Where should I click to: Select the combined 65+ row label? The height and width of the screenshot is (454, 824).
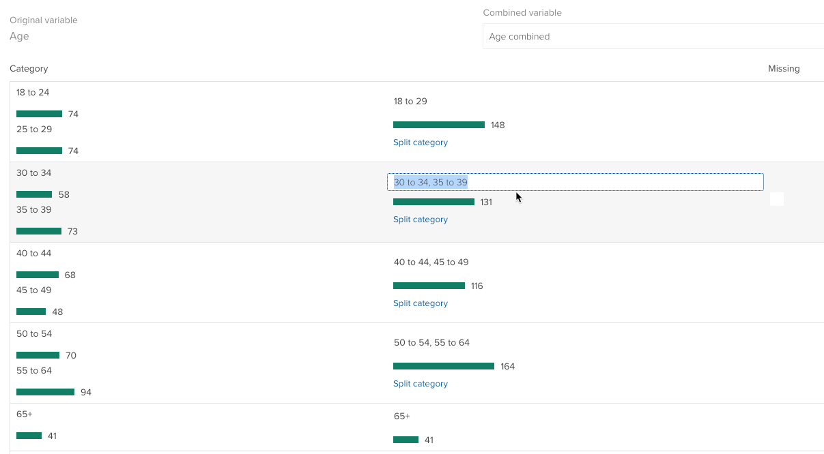pos(401,416)
